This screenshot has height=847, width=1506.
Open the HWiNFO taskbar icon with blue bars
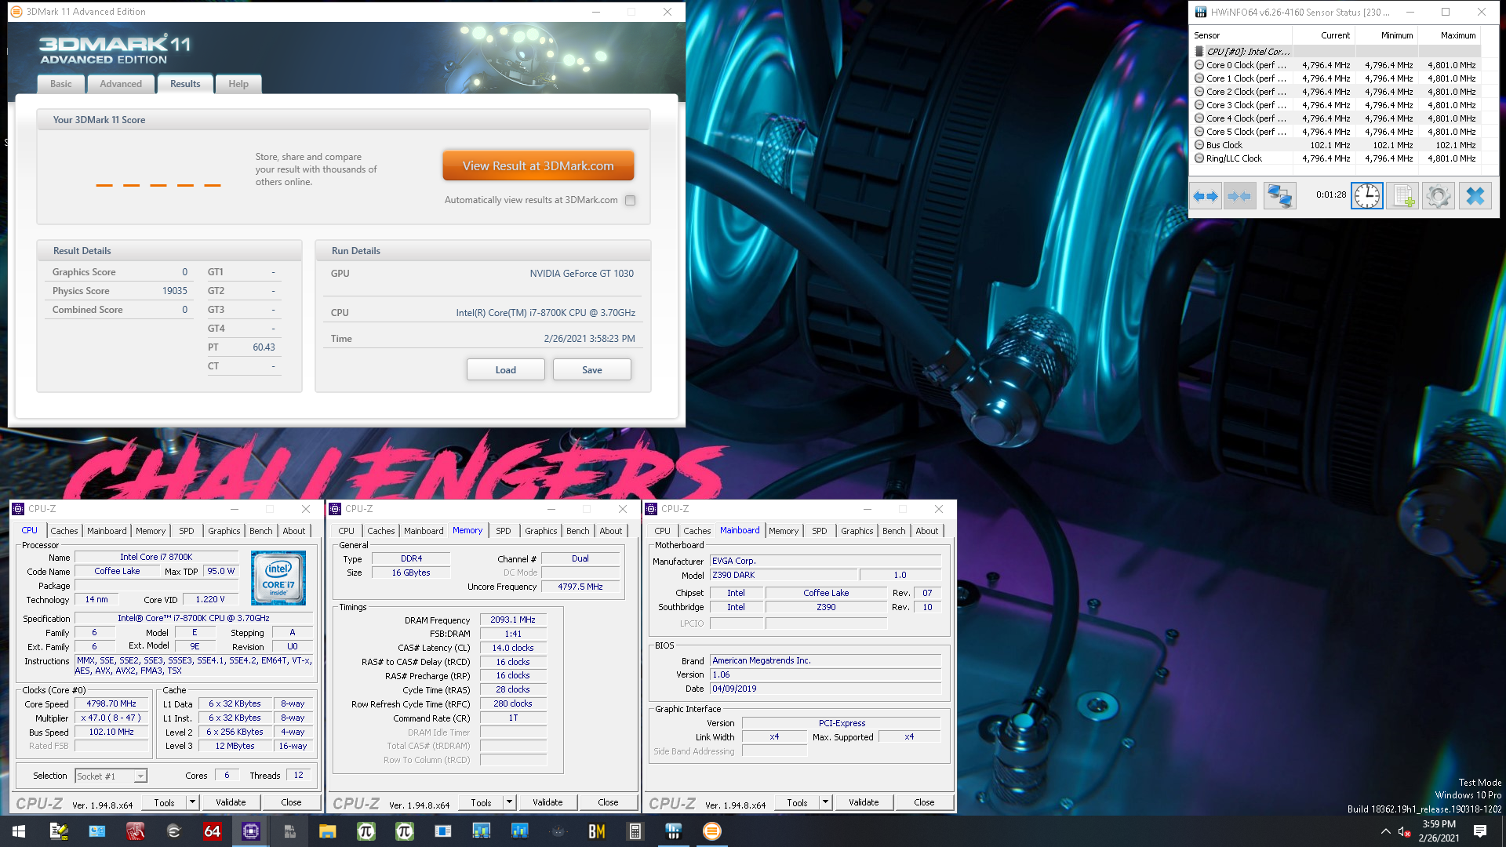[674, 831]
